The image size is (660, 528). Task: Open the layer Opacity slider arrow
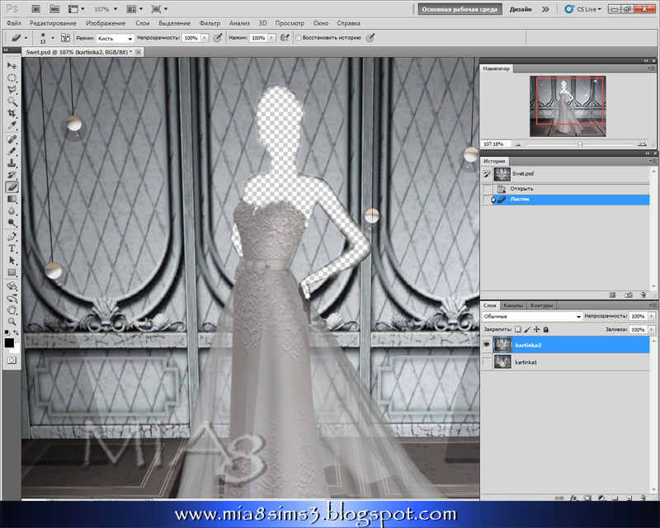point(652,316)
